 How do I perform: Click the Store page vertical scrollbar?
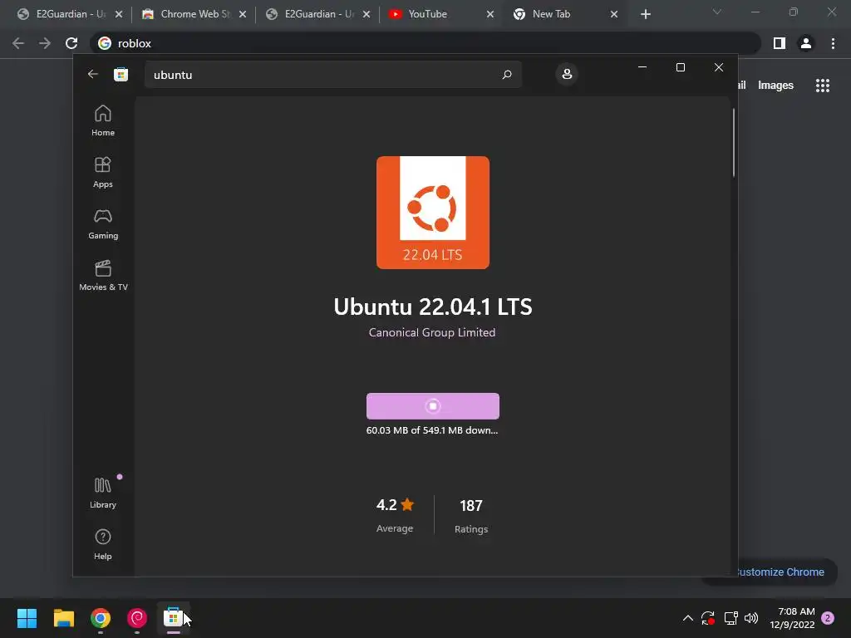click(x=734, y=143)
